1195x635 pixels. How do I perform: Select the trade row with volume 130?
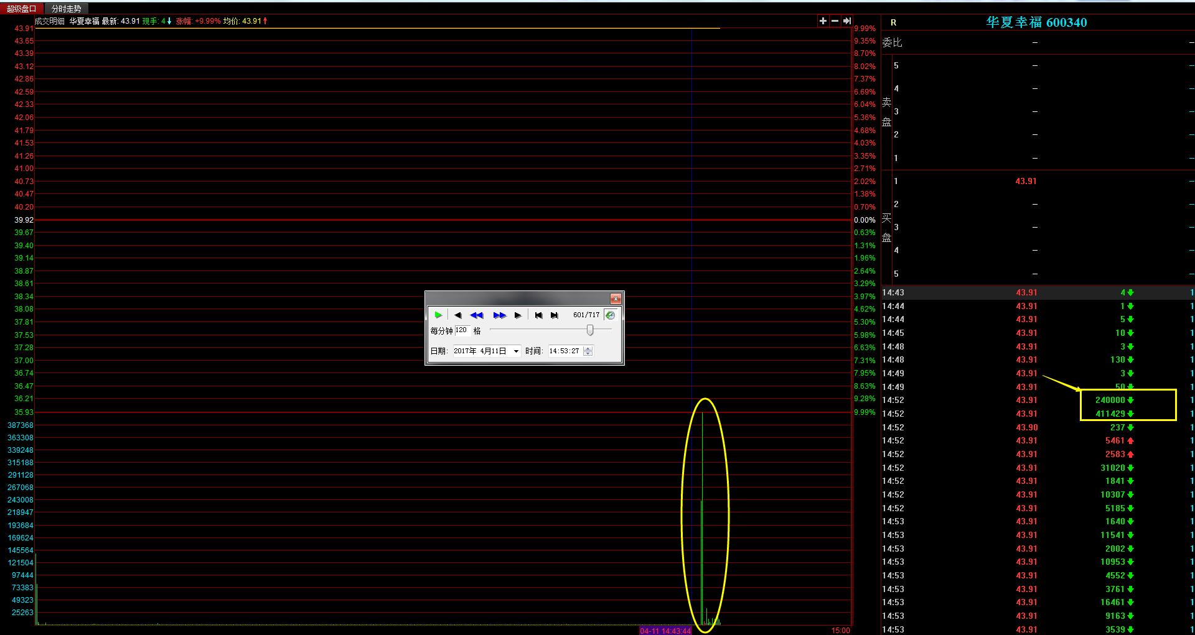click(1038, 359)
